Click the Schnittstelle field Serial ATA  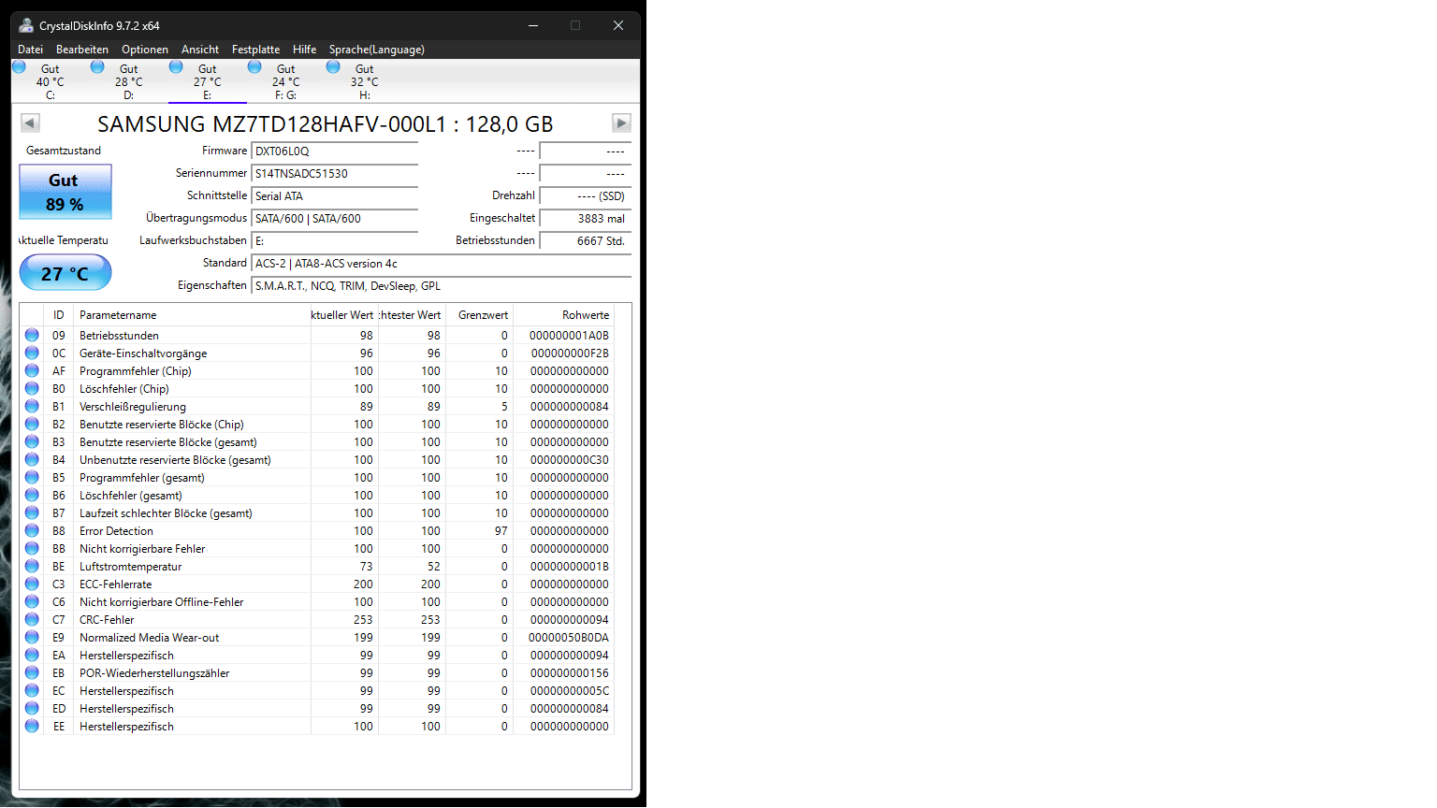pos(335,196)
